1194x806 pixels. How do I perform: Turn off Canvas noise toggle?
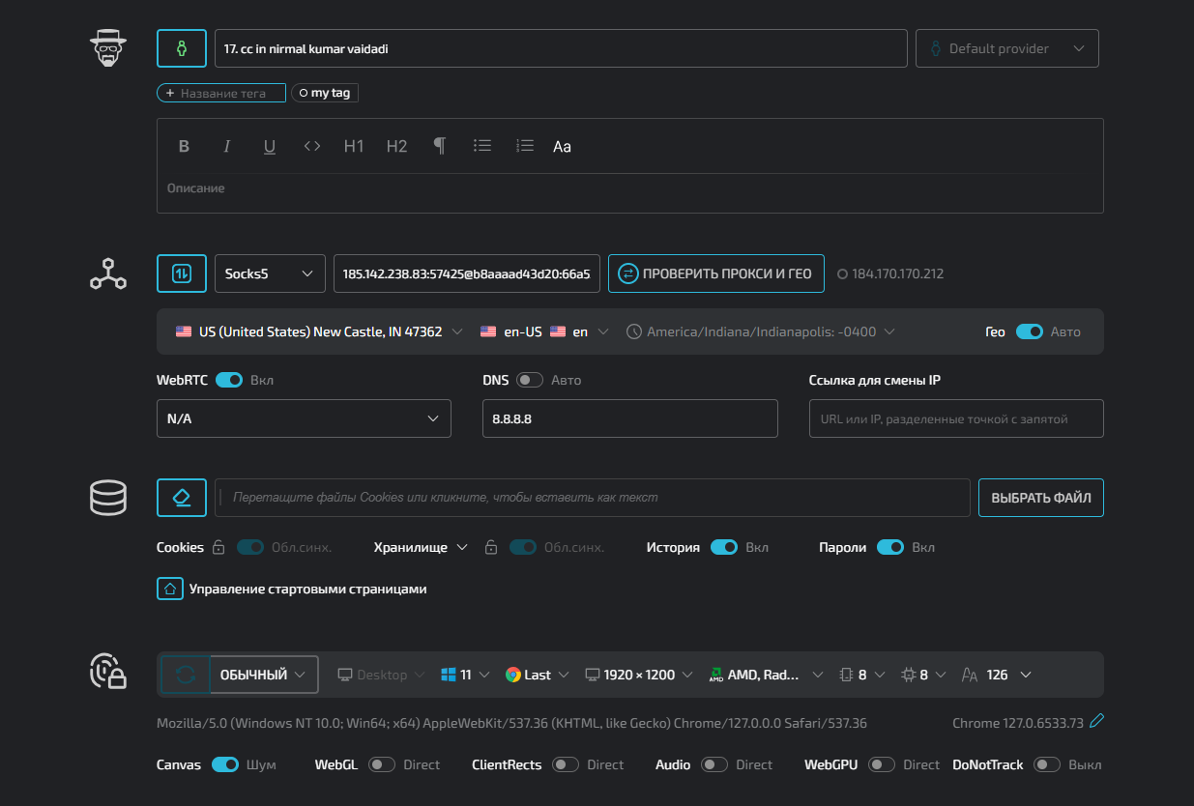pyautogui.click(x=225, y=764)
